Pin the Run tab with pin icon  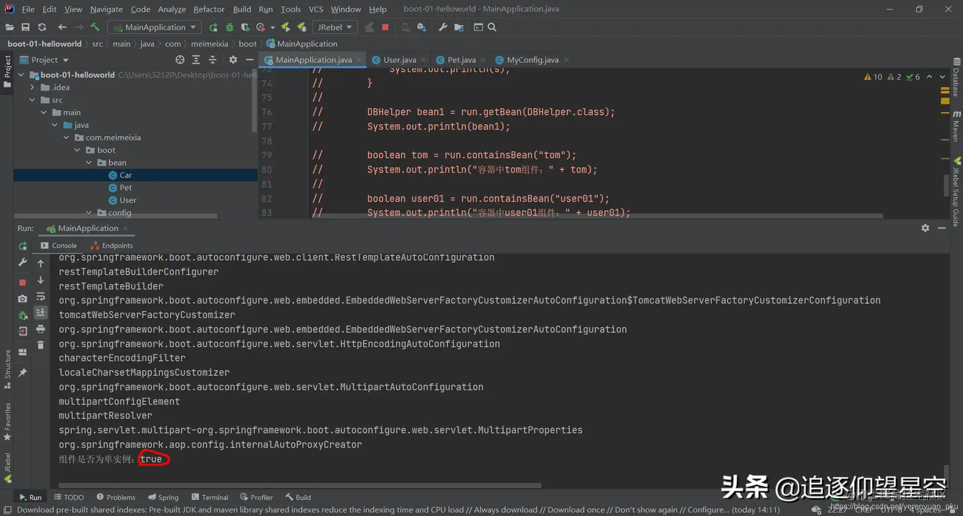(x=23, y=372)
